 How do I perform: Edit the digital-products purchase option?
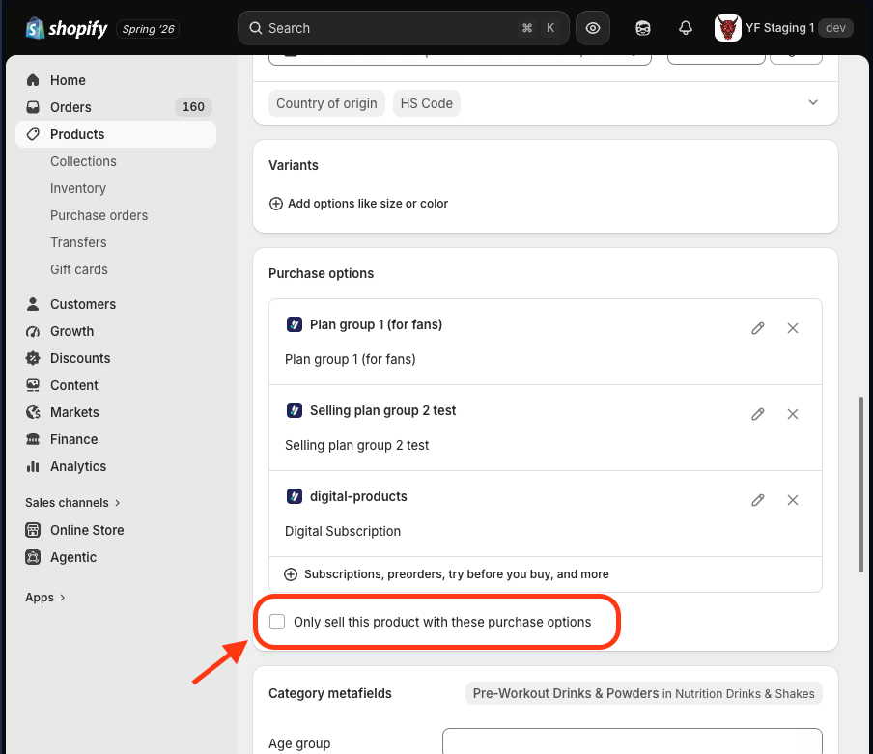[758, 500]
